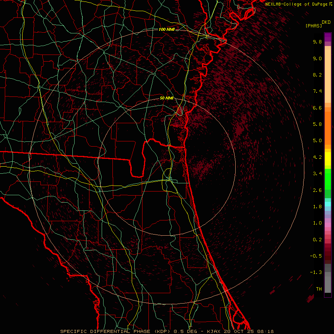Select the 5.0 value on color scale

pos(317,141)
